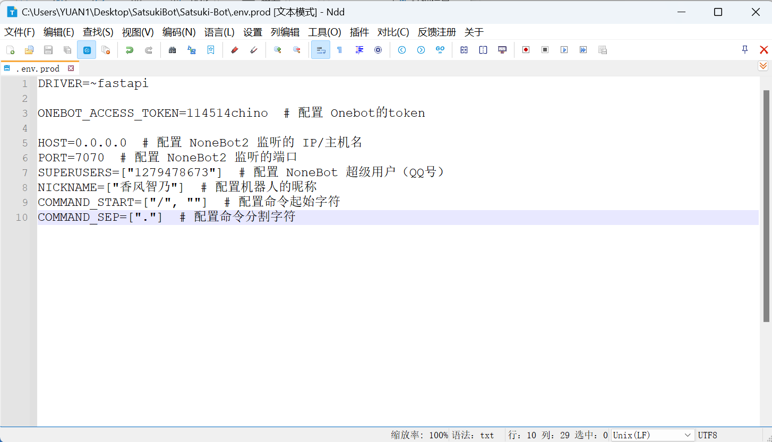772x442 pixels.
Task: Click the Ndd app icon in title bar
Action: tap(12, 12)
